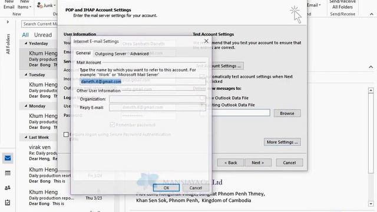
Task: Close the Internet E-mail Settings dialog
Action: tap(206, 41)
